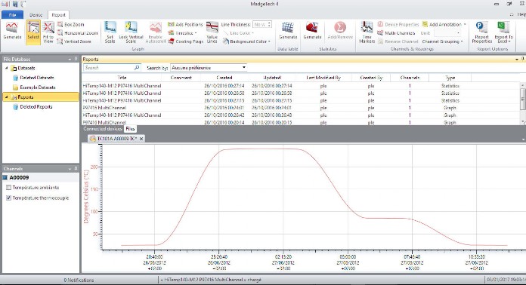Uncheck the Température thermocouple channel
Image resolution: width=526 pixels, height=285 pixels.
click(x=8, y=198)
